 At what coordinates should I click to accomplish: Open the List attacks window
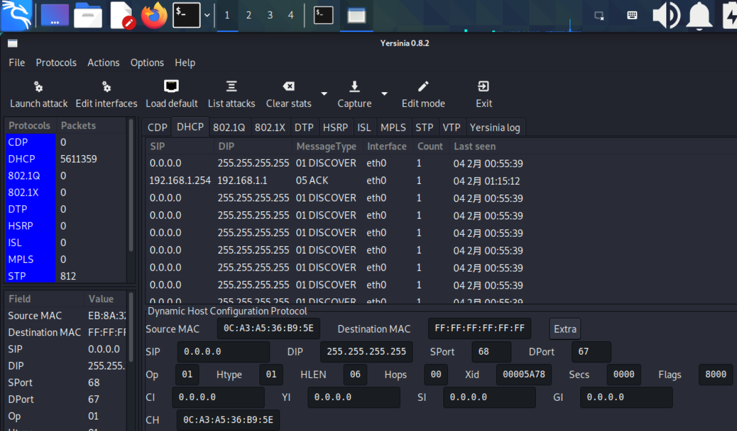(231, 87)
